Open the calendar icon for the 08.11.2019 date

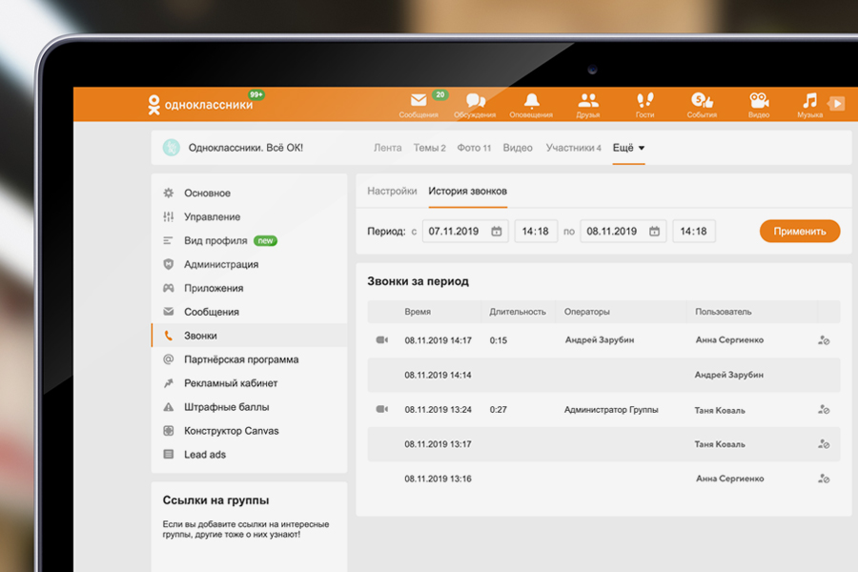point(654,232)
